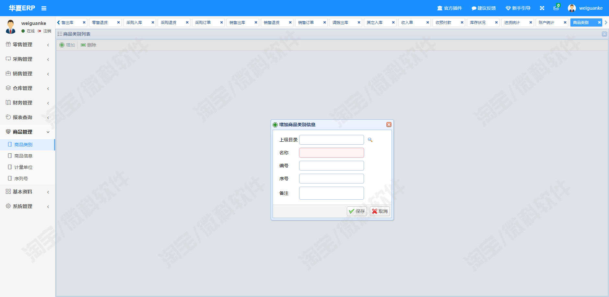Click the 增加 add toolbar button

67,45
